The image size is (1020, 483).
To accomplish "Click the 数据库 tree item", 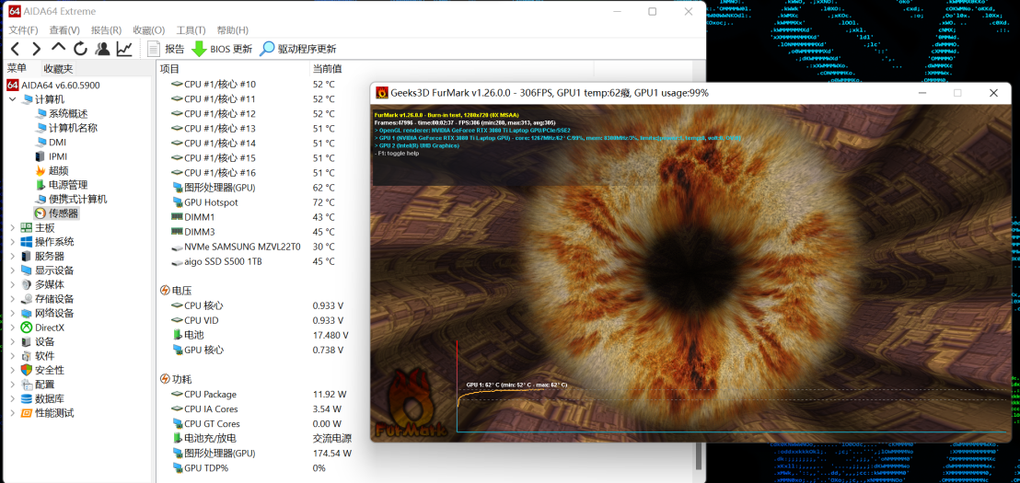I will click(x=43, y=399).
